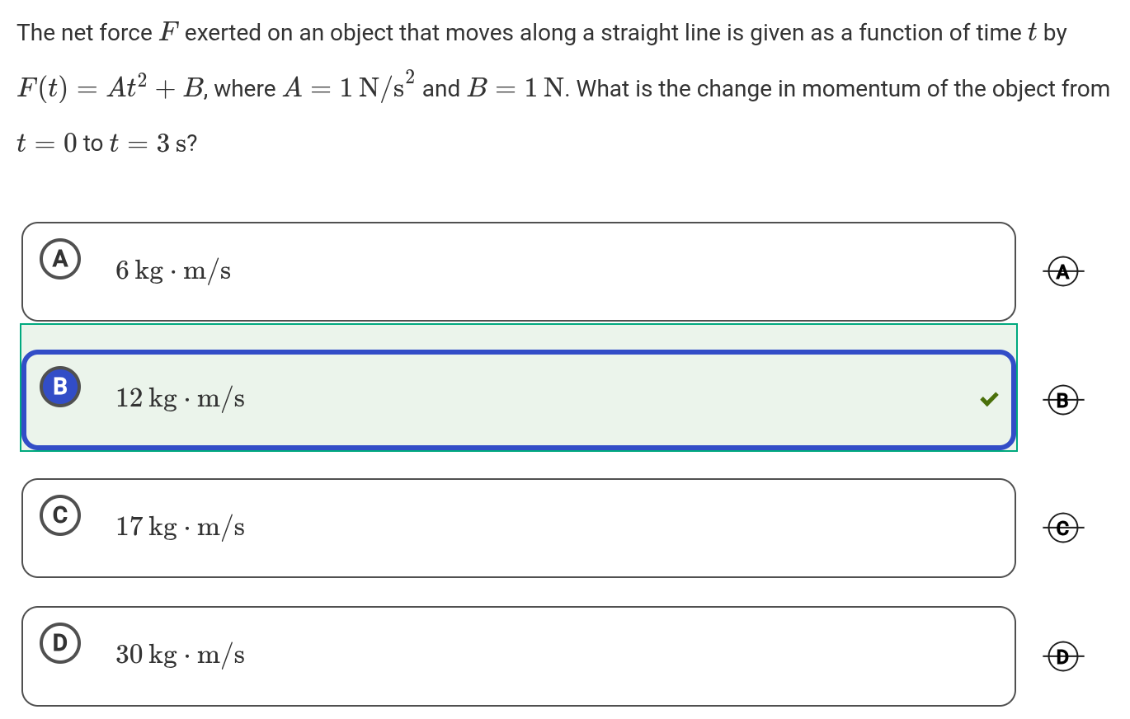Image resolution: width=1130 pixels, height=719 pixels.
Task: Strike through option D with the crossed-out D icon
Action: [1064, 656]
